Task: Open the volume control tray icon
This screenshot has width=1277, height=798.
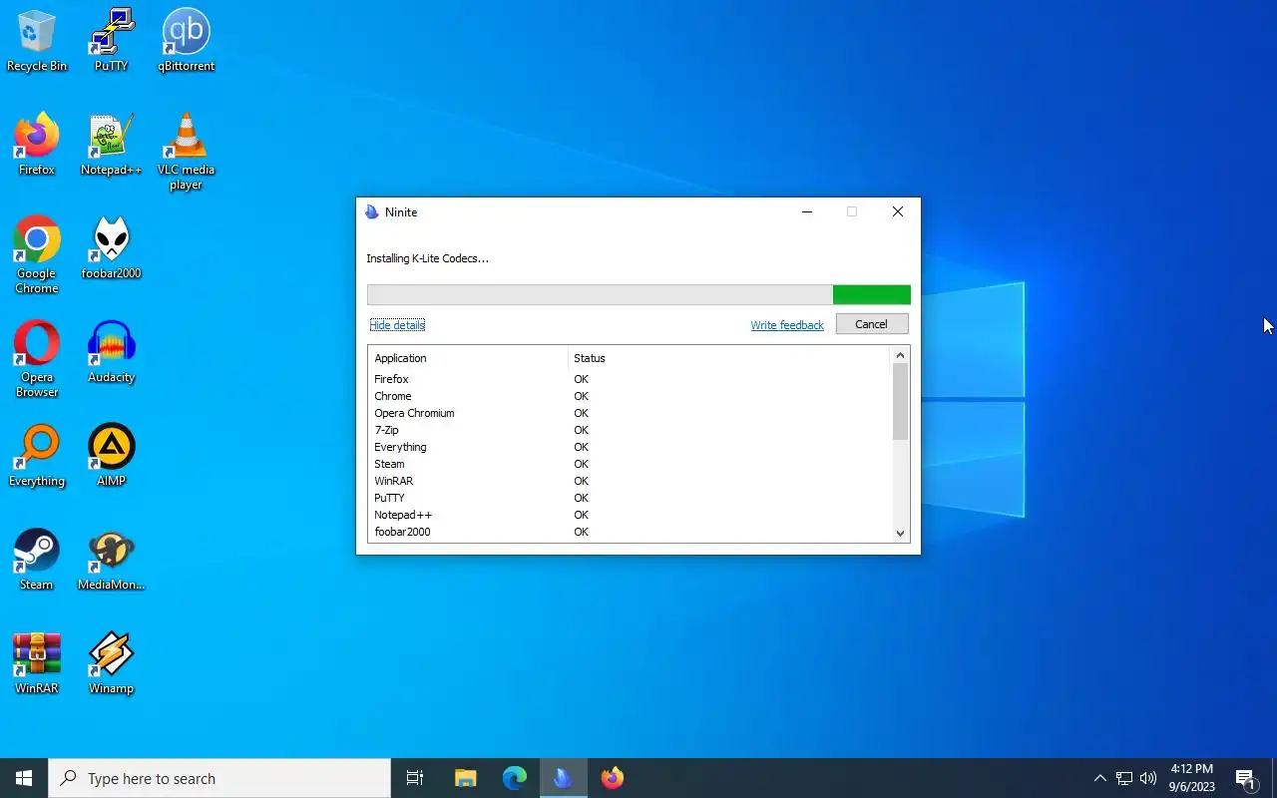Action: coord(1148,778)
